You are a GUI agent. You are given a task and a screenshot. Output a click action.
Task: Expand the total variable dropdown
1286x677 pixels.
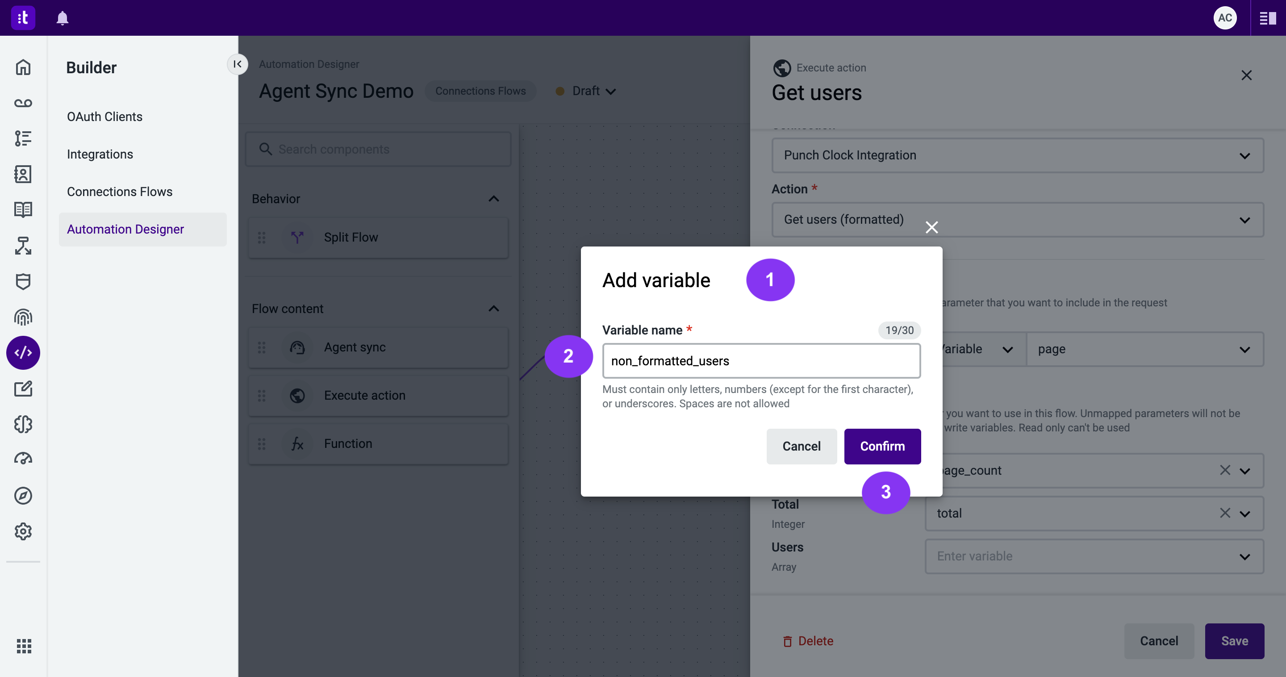[1245, 514]
